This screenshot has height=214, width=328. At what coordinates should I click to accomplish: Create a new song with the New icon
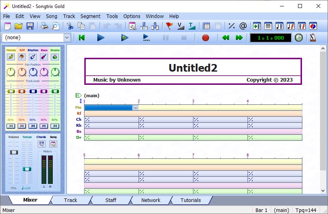(x=8, y=26)
